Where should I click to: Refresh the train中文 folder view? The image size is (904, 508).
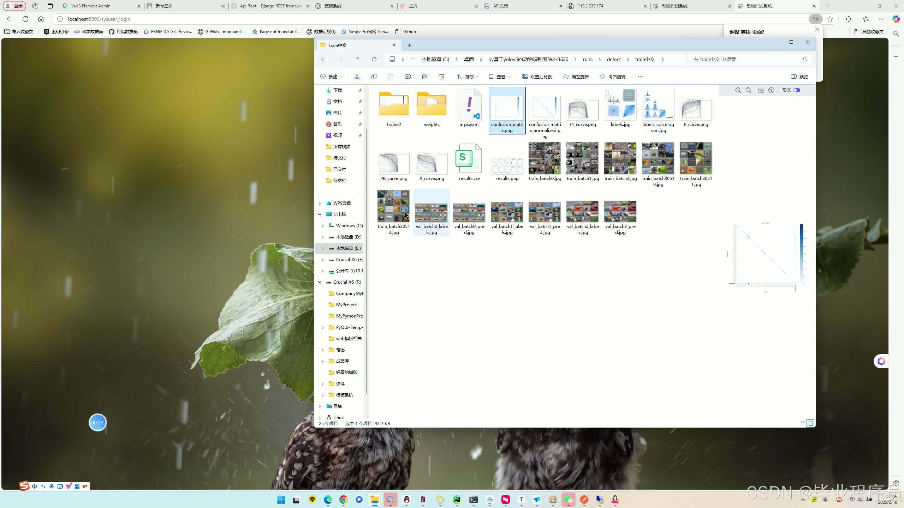tap(374, 59)
